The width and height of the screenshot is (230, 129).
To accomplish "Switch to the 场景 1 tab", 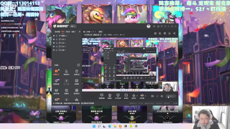I will pyautogui.click(x=74, y=32).
